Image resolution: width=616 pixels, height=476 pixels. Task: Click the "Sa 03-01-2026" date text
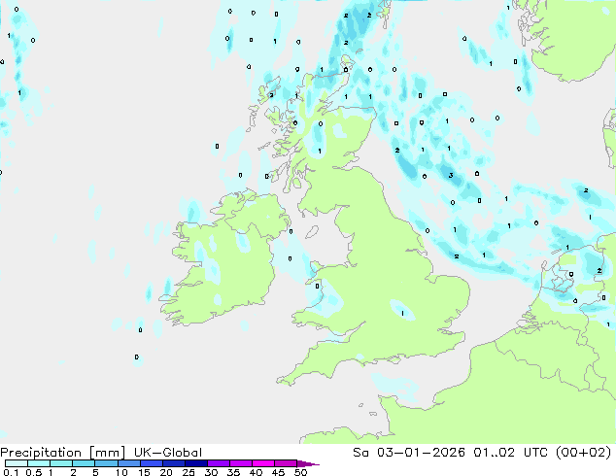tap(409, 453)
